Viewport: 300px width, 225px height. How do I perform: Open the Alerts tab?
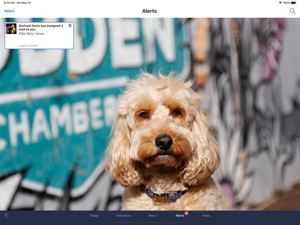(x=180, y=215)
